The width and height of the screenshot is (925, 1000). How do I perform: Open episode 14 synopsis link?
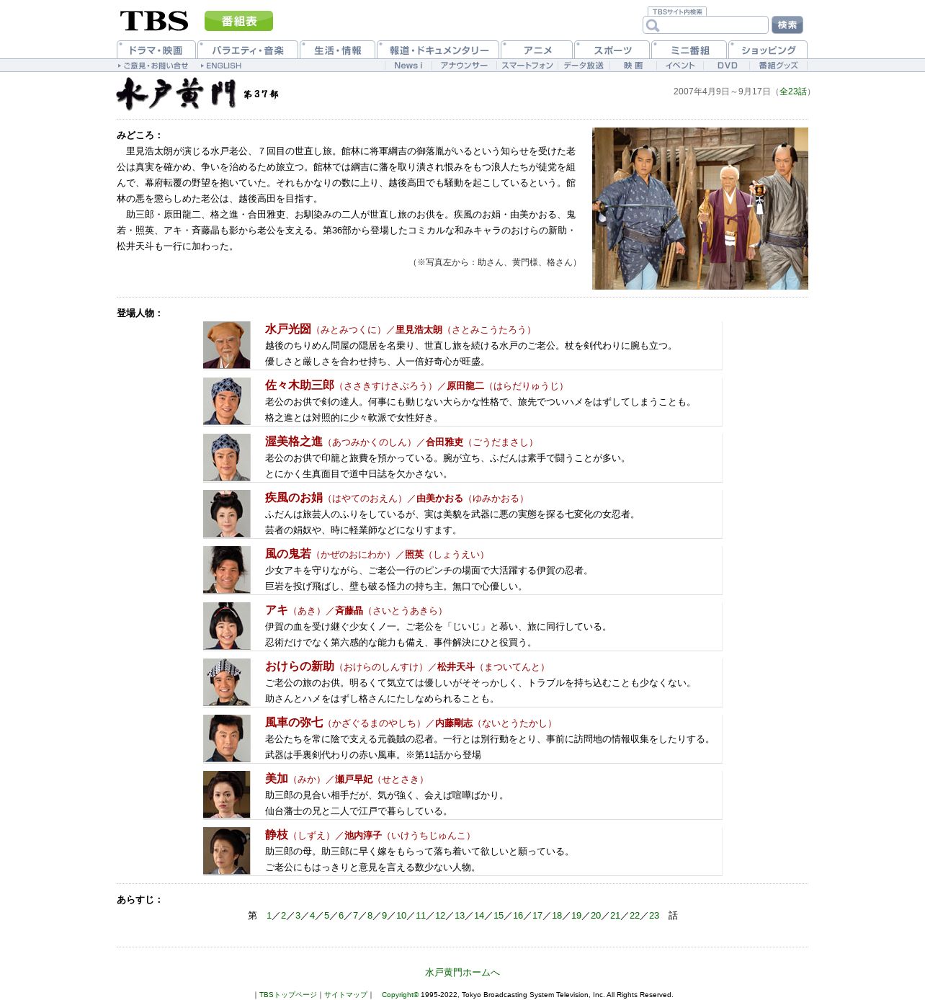point(479,916)
